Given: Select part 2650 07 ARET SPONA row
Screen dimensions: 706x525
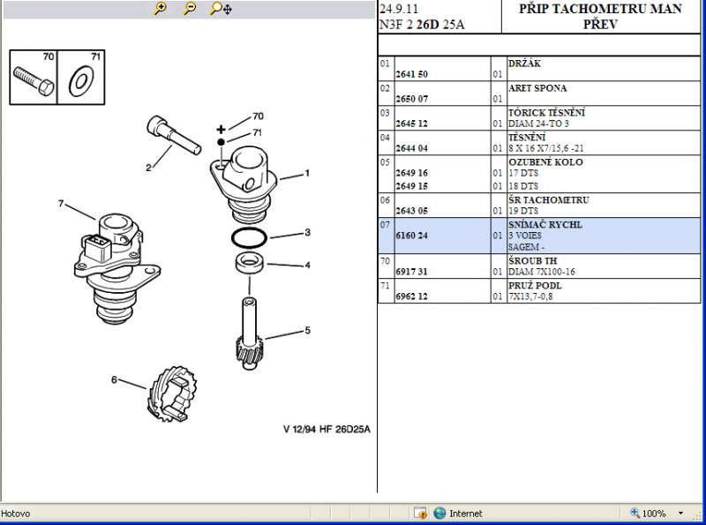Looking at the screenshot, I should point(411,99).
